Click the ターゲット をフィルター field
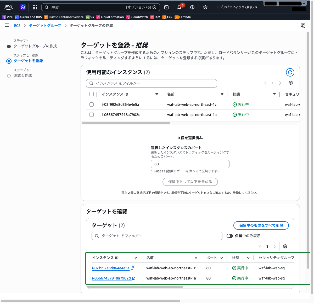 157,236
